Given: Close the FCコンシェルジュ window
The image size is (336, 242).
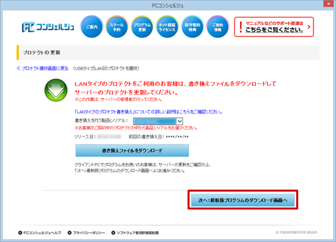Looking at the screenshot, I should [x=329, y=4].
